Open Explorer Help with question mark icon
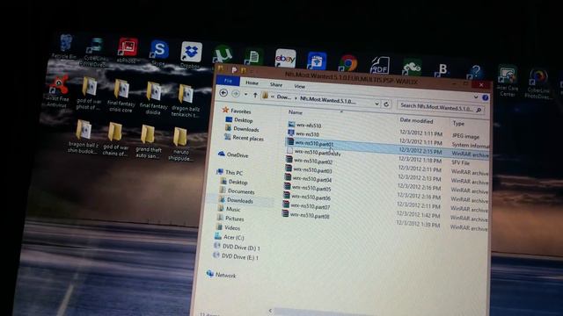The image size is (563, 316). tap(485, 97)
